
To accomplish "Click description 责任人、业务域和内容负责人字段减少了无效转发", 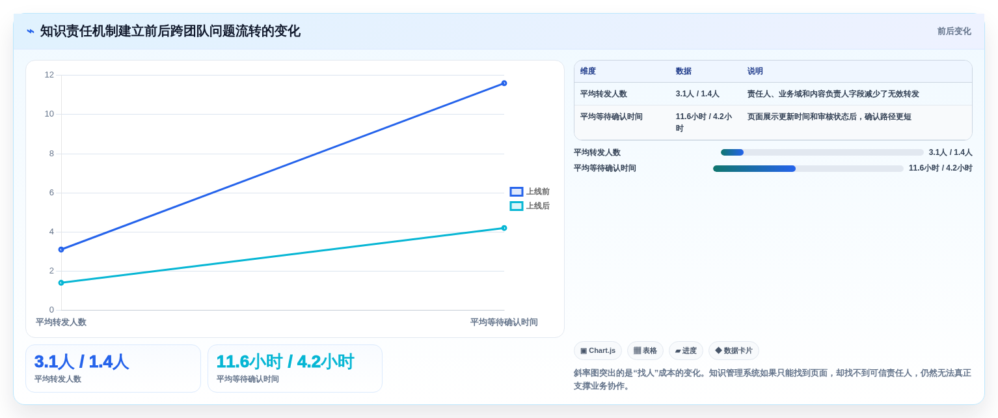I will (x=833, y=94).
